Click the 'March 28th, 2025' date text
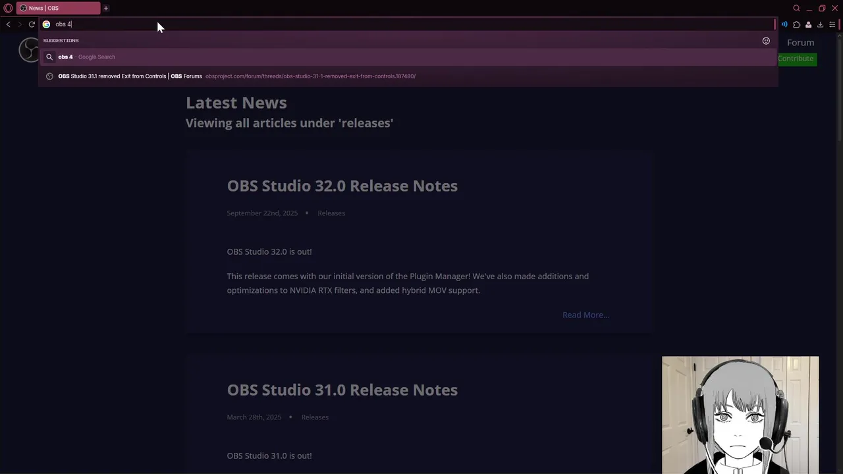The image size is (843, 474). pyautogui.click(x=254, y=417)
